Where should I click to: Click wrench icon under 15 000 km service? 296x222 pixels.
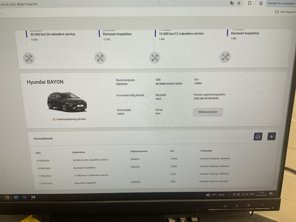pyautogui.click(x=155, y=58)
